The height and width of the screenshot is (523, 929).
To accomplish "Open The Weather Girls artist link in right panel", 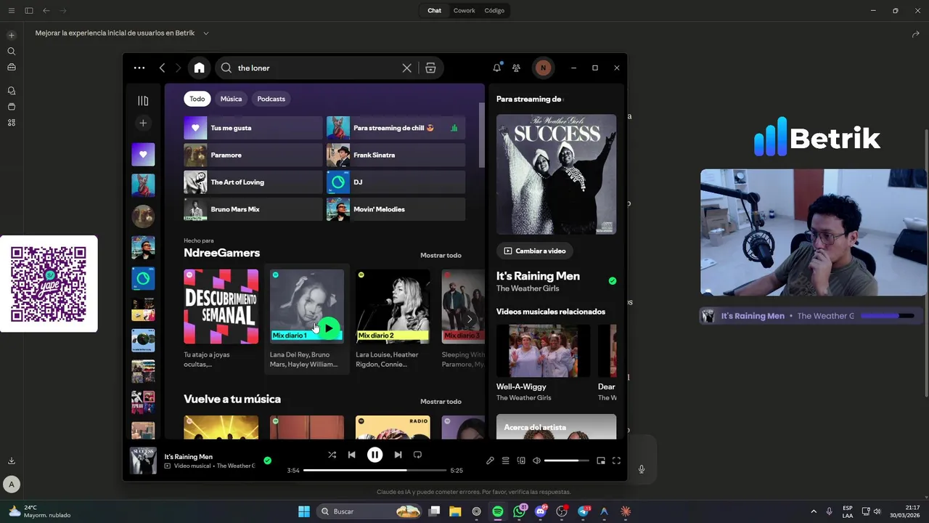I will 528,288.
